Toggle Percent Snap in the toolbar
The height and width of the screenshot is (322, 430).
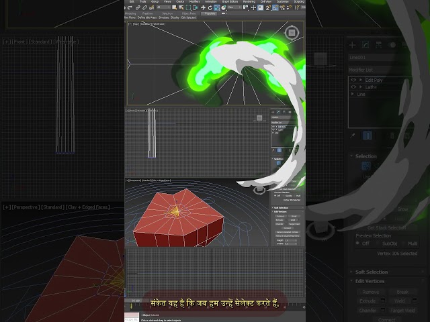pos(282,7)
